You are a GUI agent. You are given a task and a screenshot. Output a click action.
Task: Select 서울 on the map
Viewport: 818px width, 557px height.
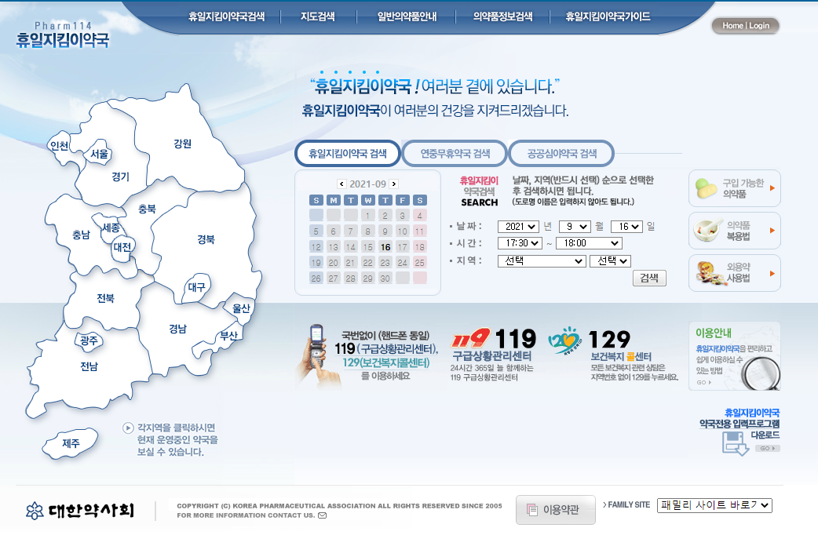click(x=99, y=154)
